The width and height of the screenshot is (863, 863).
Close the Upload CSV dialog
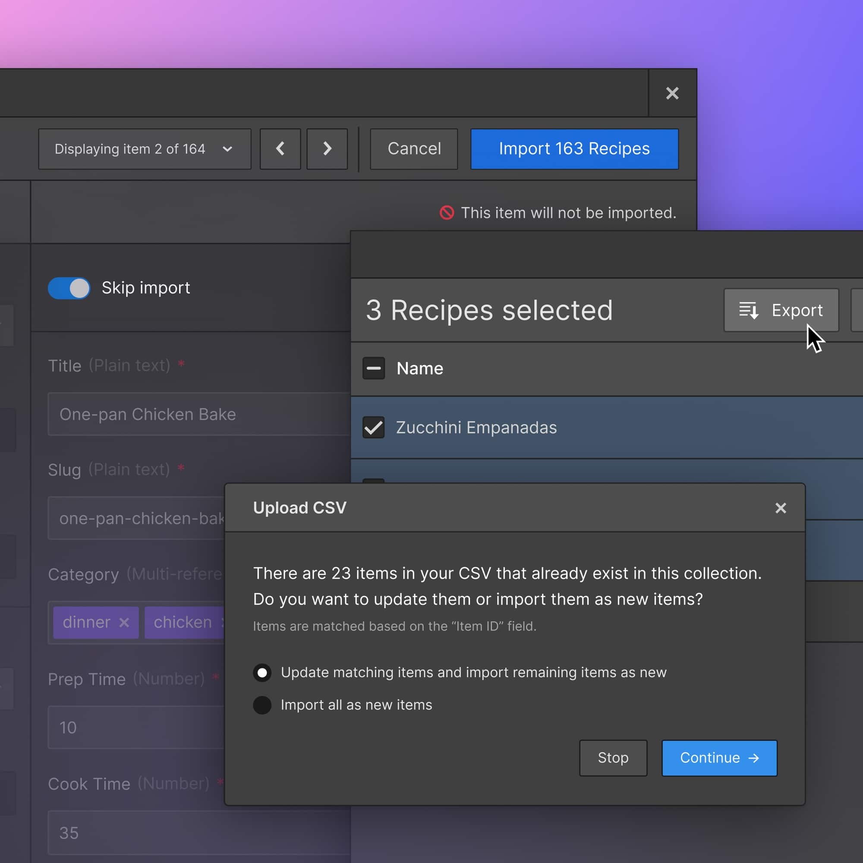[x=780, y=508]
